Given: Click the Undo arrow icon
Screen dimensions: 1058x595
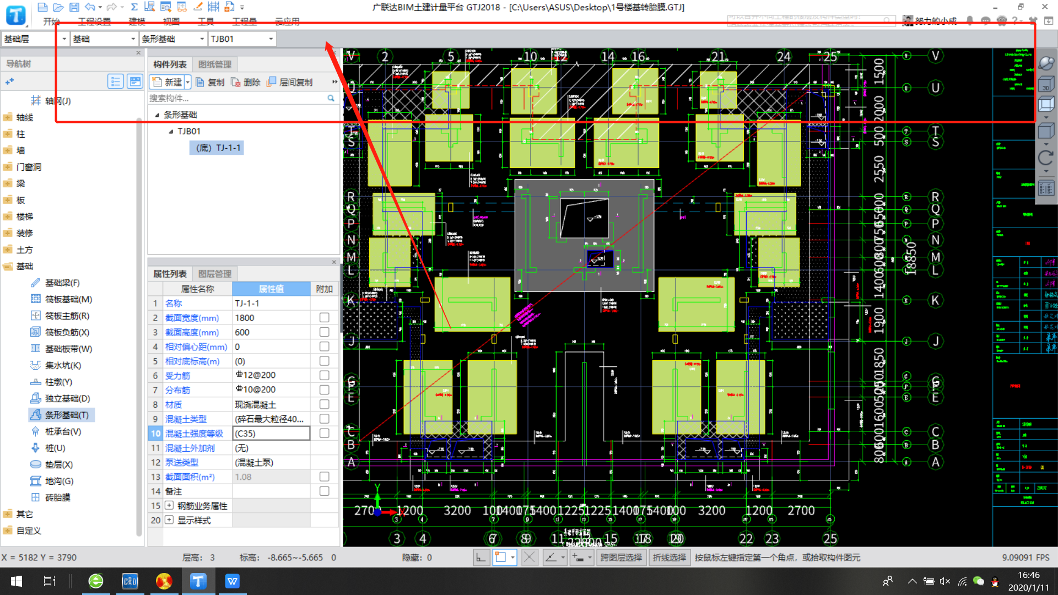Looking at the screenshot, I should pos(90,7).
